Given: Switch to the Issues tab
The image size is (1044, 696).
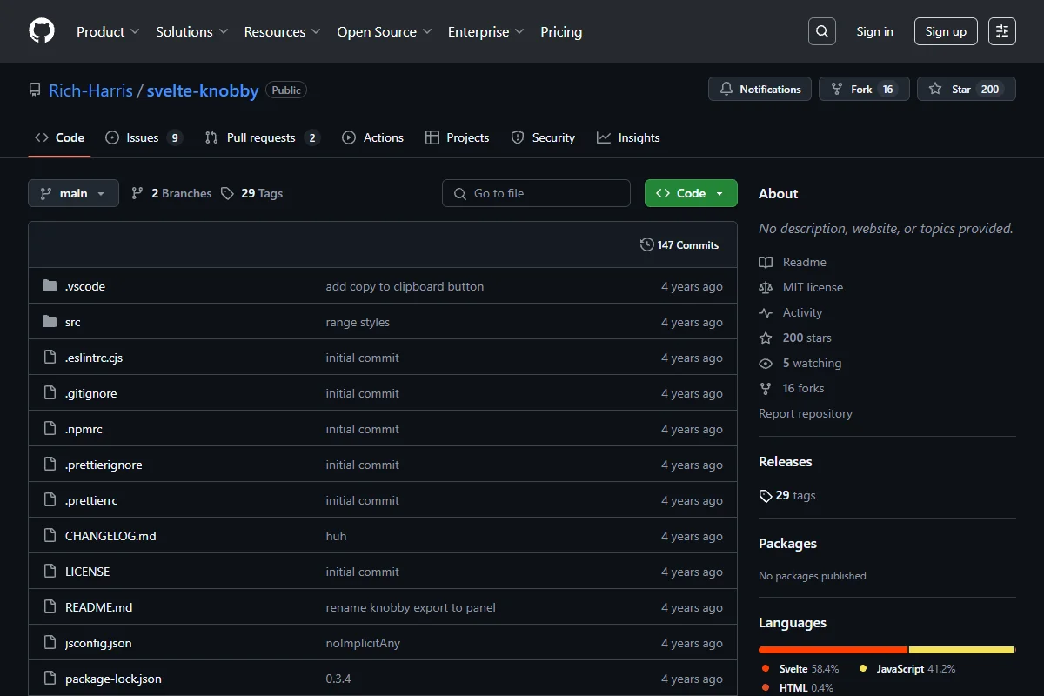Looking at the screenshot, I should (144, 137).
